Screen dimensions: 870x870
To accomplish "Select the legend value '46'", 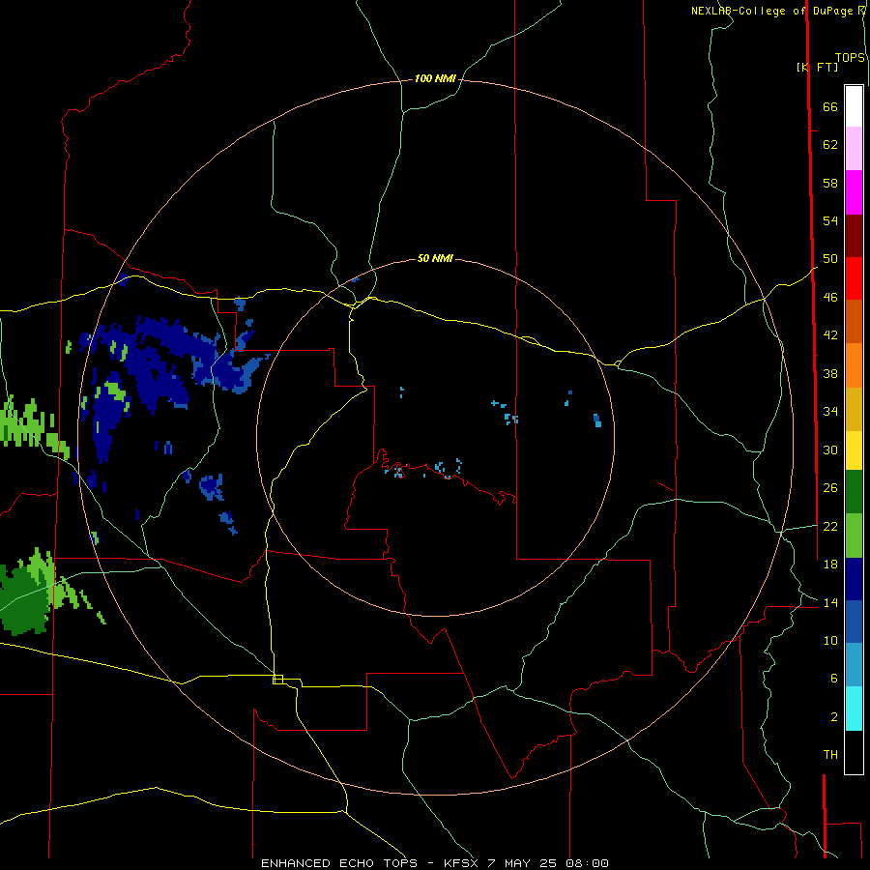I will tap(830, 298).
